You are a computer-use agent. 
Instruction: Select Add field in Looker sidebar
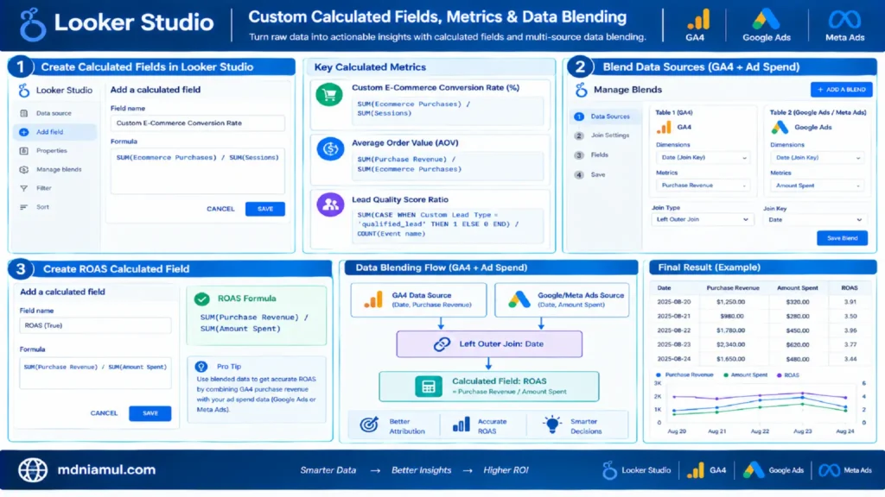pos(54,132)
